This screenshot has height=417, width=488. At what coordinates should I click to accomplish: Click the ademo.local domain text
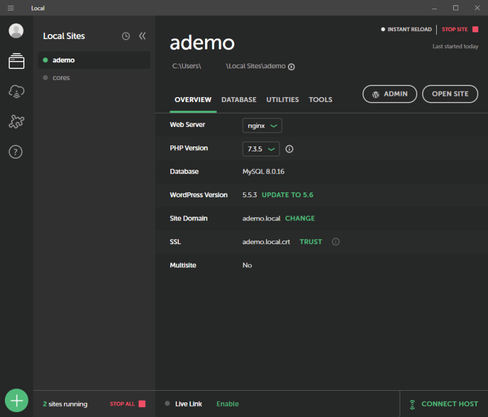pos(262,219)
